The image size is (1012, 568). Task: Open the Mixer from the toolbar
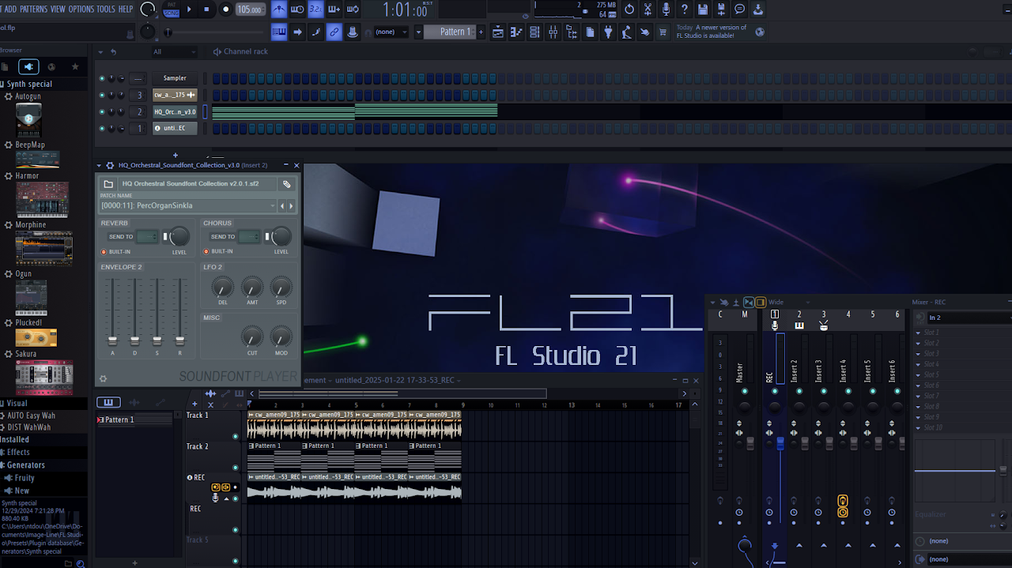pos(553,32)
